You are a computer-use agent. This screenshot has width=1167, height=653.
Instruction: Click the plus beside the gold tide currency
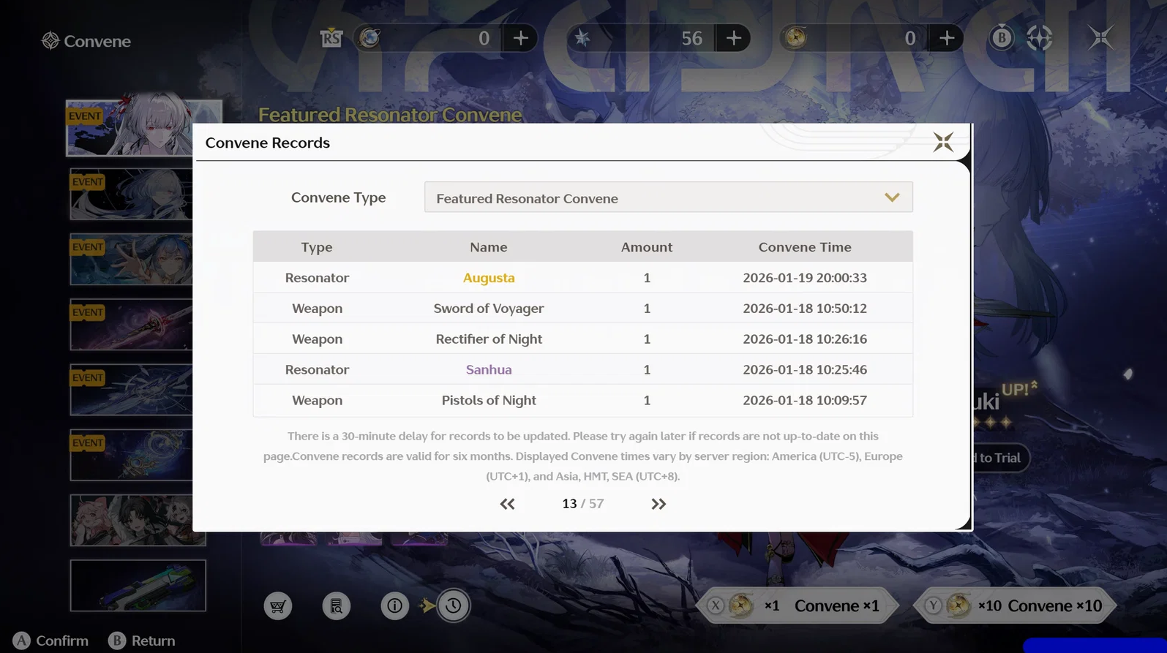[x=947, y=38]
